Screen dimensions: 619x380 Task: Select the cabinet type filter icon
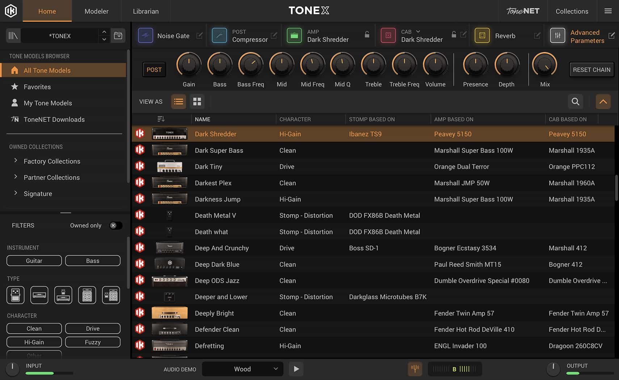click(87, 295)
